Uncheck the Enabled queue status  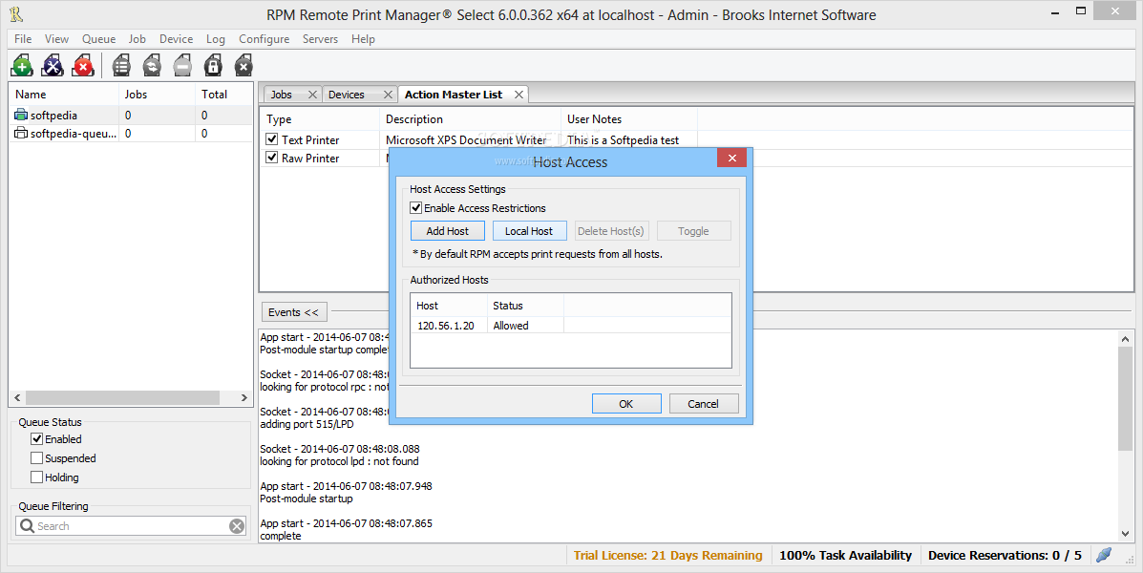pos(36,439)
